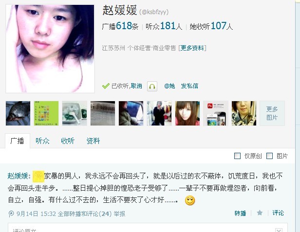
Task: Click 取消 to unfollow the user
Action: 136,86
